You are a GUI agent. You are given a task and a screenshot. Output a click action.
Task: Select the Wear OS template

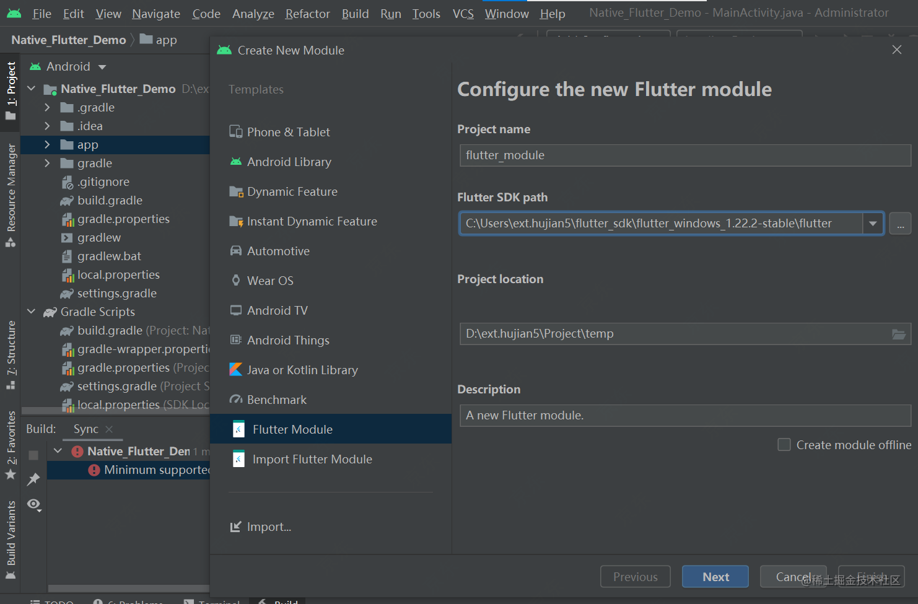[x=261, y=281]
